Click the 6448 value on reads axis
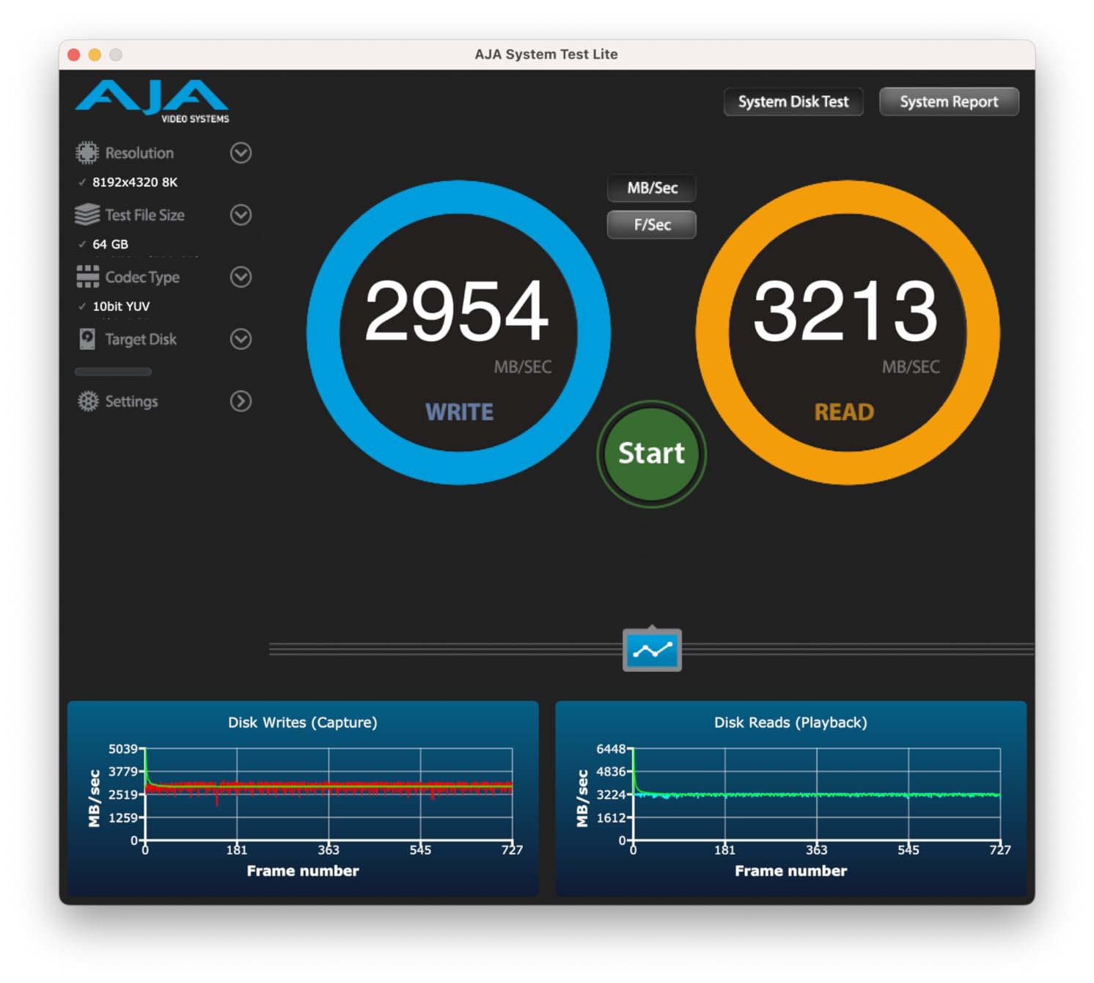Image resolution: width=1094 pixels, height=983 pixels. 611,749
